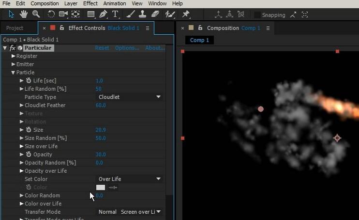Toggle the Opacity stopwatch keyframing
The width and height of the screenshot is (359, 220).
coord(29,154)
